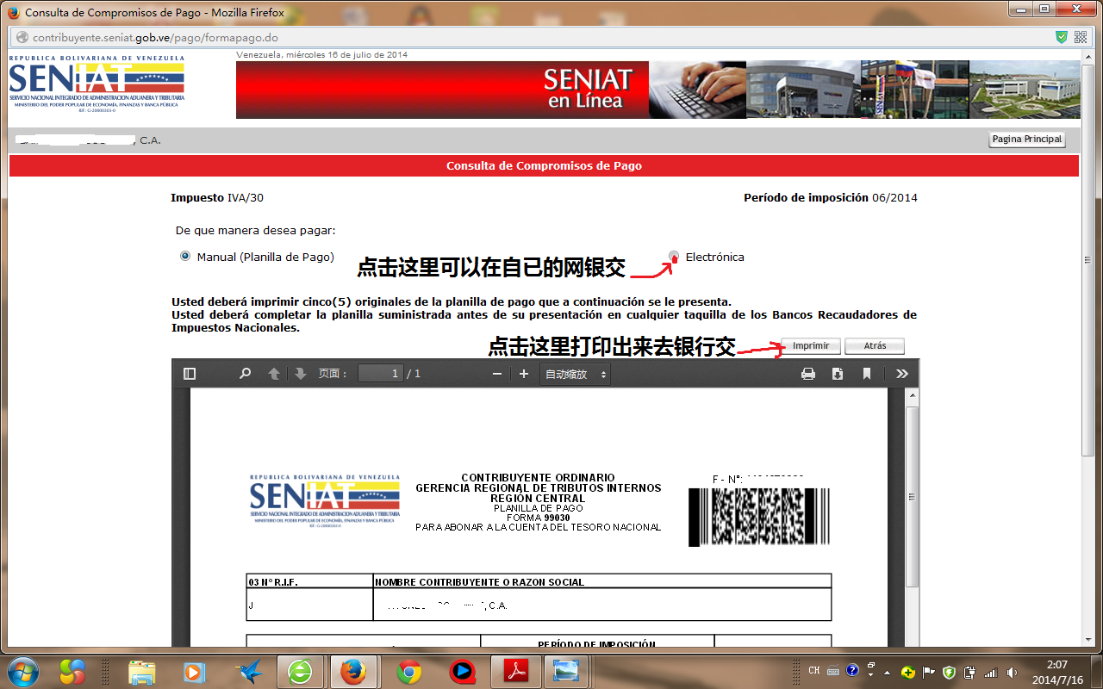Go to next page arrow in PDF viewer

tap(300, 374)
